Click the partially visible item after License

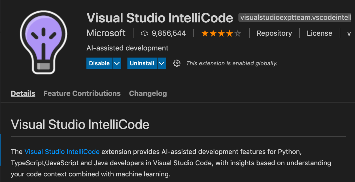[x=349, y=33]
